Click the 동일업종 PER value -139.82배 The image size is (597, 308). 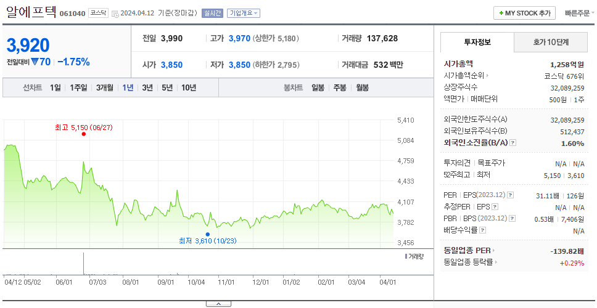[567, 251]
